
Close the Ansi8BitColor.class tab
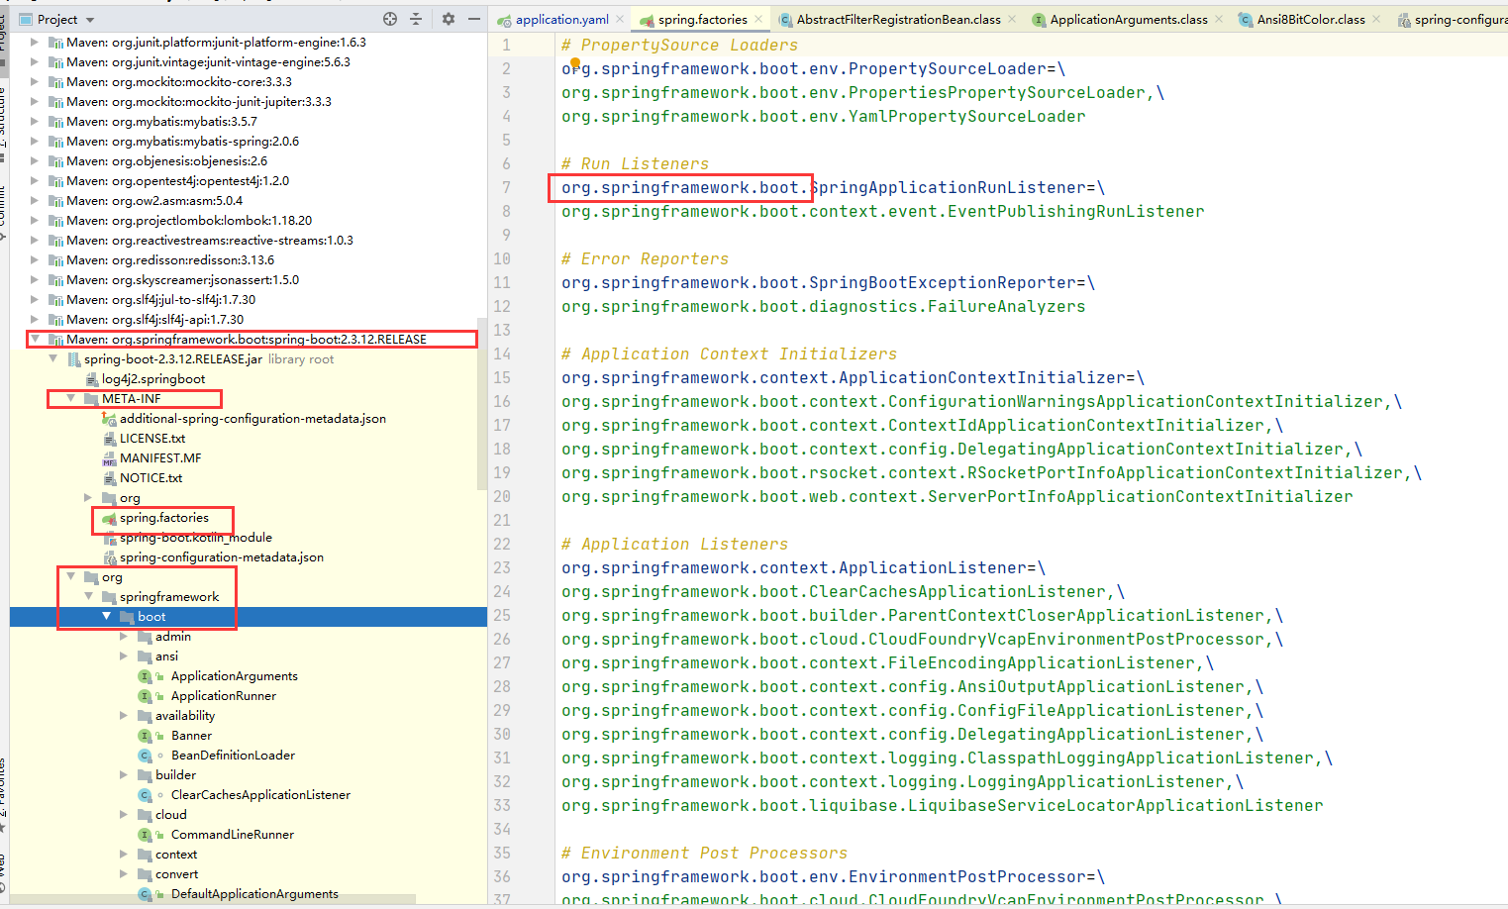click(x=1376, y=19)
